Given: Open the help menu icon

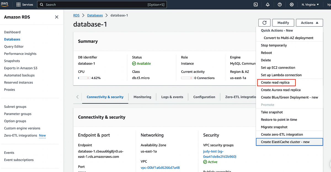Looking at the screenshot, I should [x=279, y=4].
